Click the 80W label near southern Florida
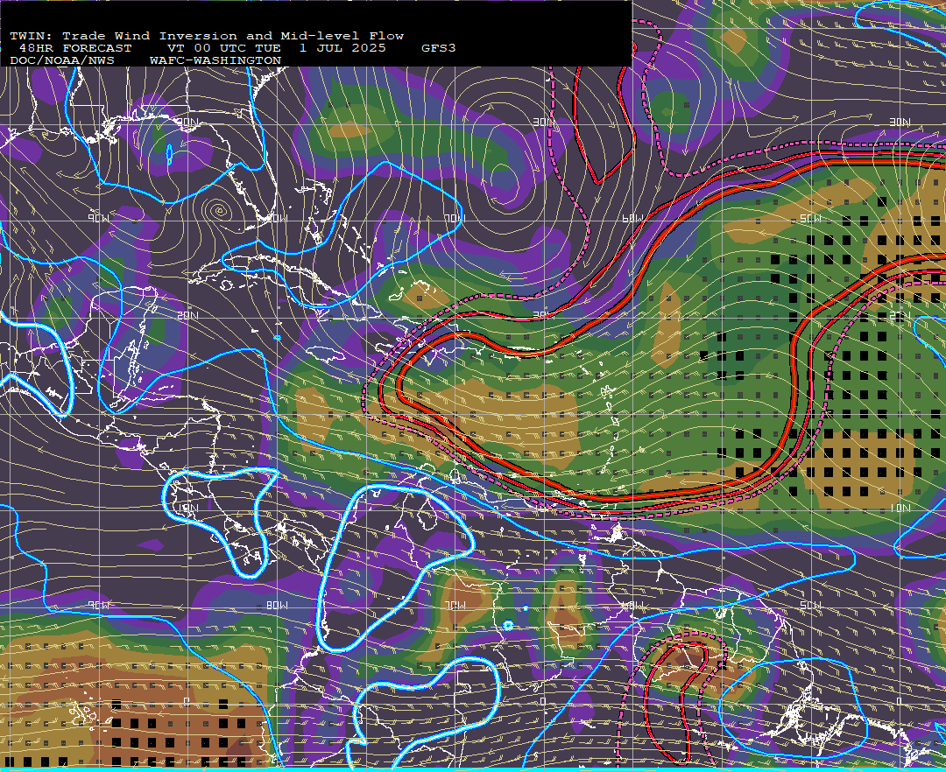The height and width of the screenshot is (772, 946). click(x=276, y=218)
